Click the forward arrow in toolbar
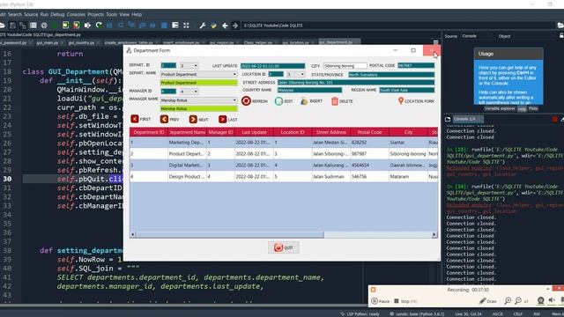The width and height of the screenshot is (564, 317). (235, 26)
